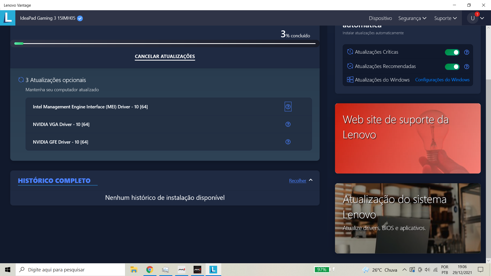This screenshot has height=276, width=491.
Task: Expand the user account dropdown arrow
Action: [x=482, y=18]
